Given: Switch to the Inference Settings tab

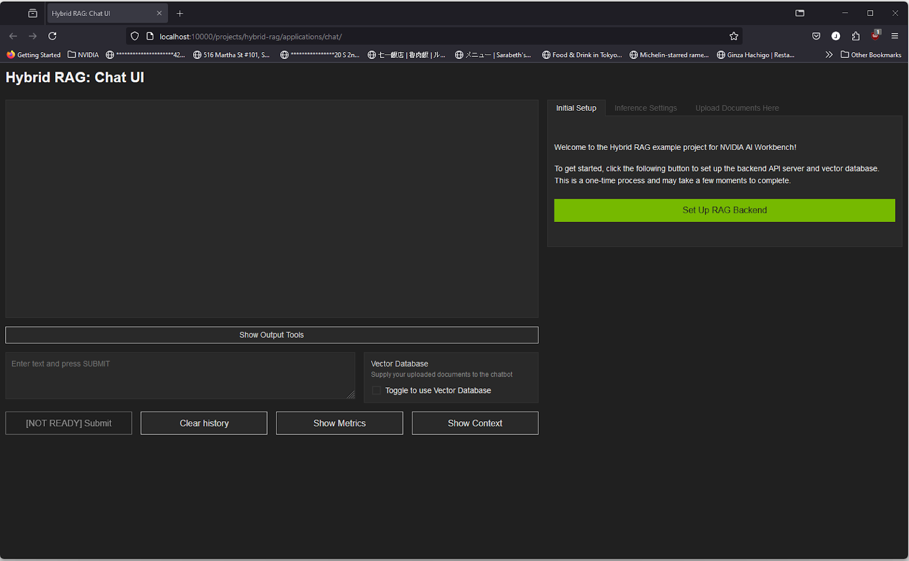Looking at the screenshot, I should coord(645,108).
